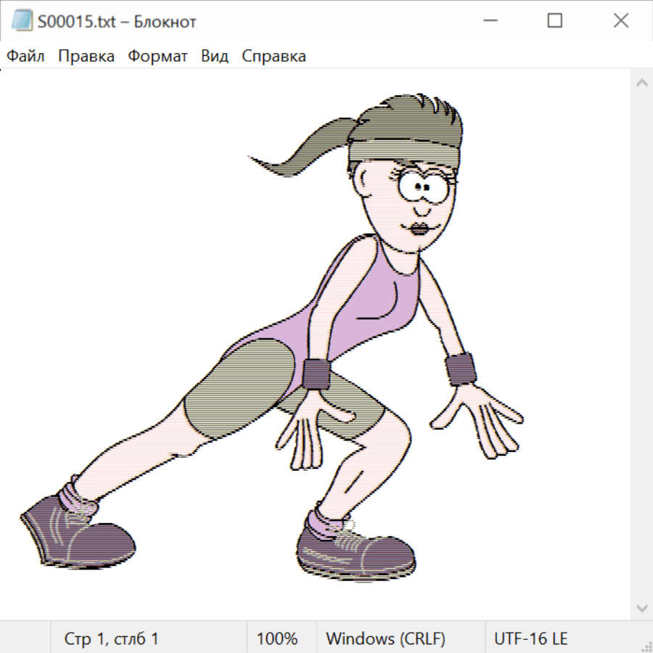Click the Notepad icon in the title bar
This screenshot has height=653, width=653.
[22, 22]
